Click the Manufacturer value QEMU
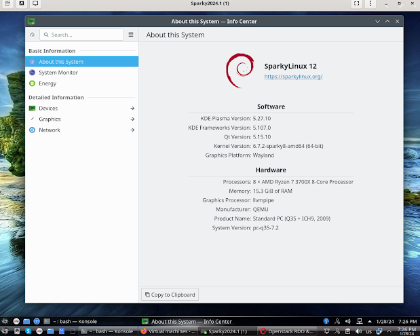 tap(261, 210)
